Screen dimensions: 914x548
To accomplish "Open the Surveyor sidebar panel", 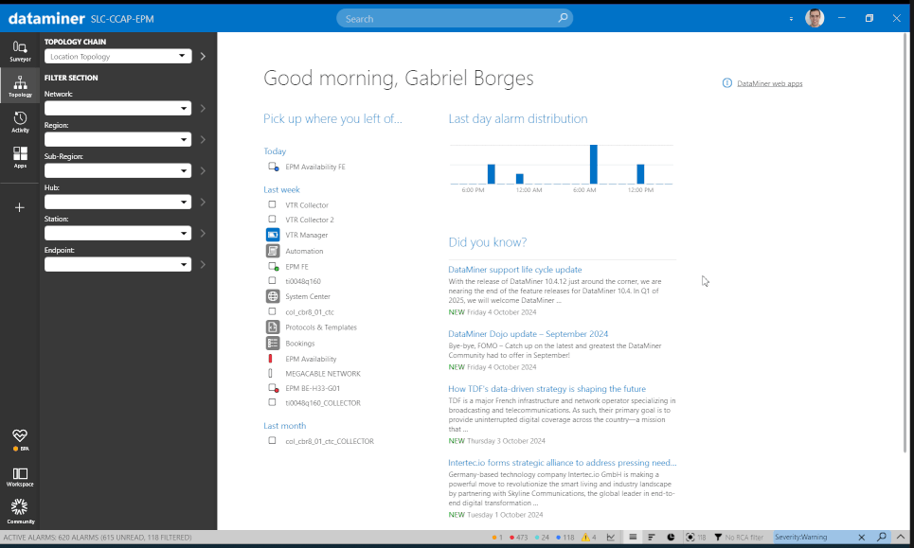I will 20,51.
